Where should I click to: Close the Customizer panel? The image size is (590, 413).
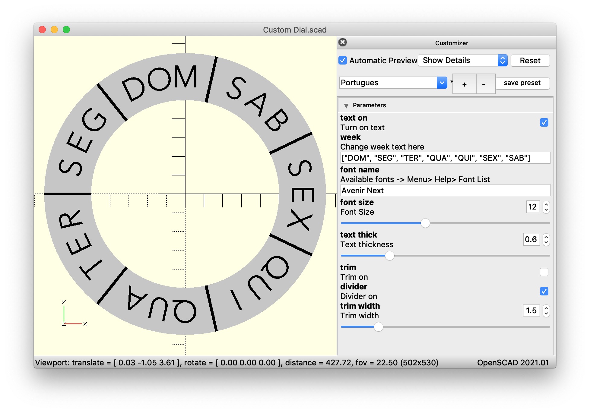point(343,42)
